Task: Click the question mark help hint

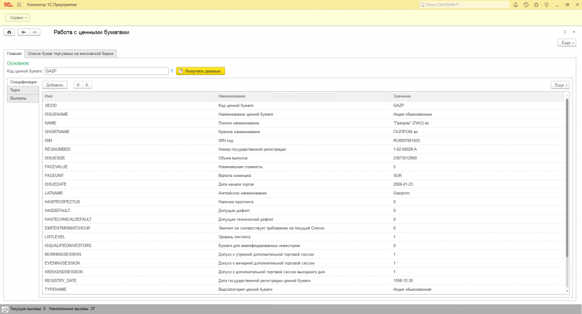Action: [x=172, y=71]
